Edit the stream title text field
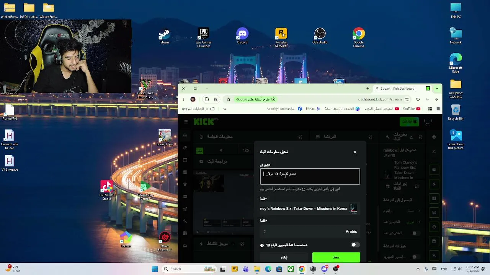This screenshot has height=275, width=490. pyautogui.click(x=310, y=176)
